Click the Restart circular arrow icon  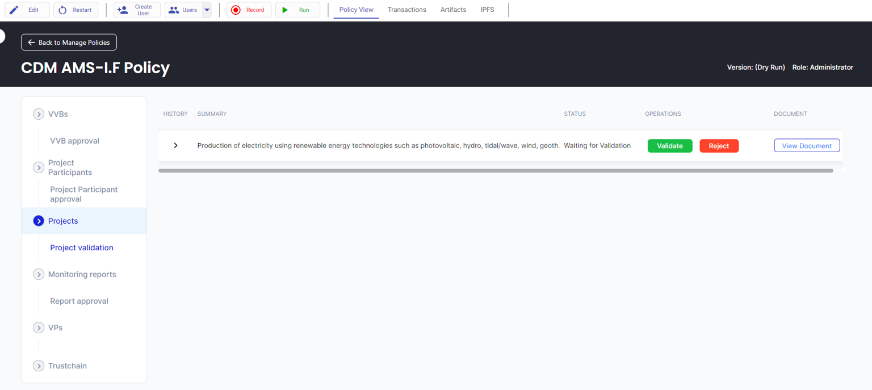pyautogui.click(x=63, y=10)
